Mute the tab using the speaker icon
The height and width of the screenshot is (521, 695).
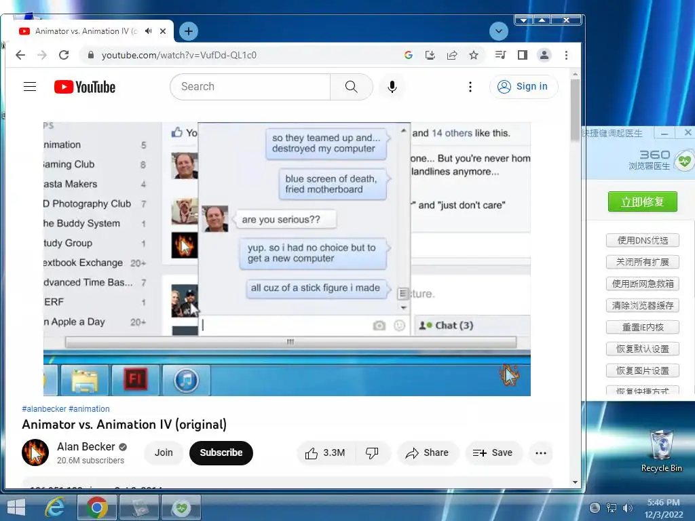click(x=149, y=31)
